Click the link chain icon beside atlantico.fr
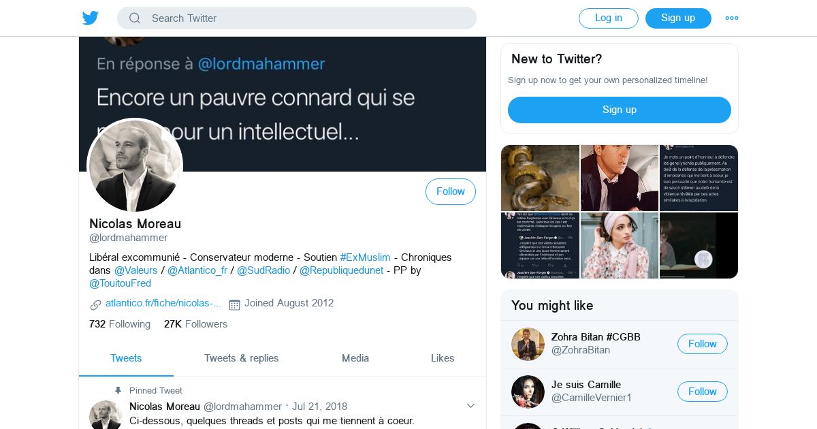817x429 pixels. point(95,304)
